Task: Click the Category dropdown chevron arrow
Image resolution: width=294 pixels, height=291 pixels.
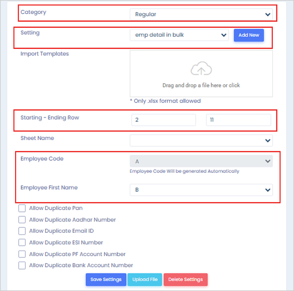Action: (x=268, y=14)
